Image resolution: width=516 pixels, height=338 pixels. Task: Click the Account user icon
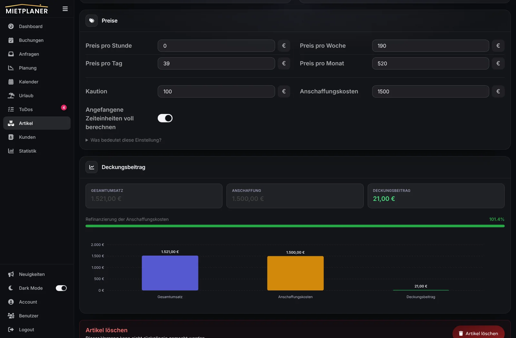click(x=11, y=302)
